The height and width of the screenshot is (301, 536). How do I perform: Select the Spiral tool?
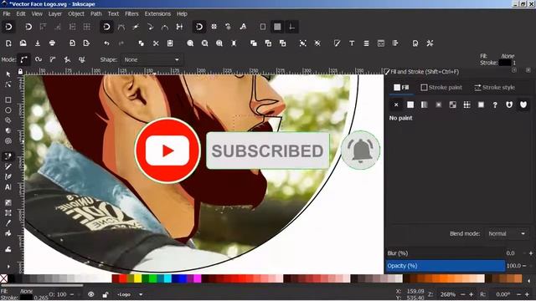coord(8,140)
